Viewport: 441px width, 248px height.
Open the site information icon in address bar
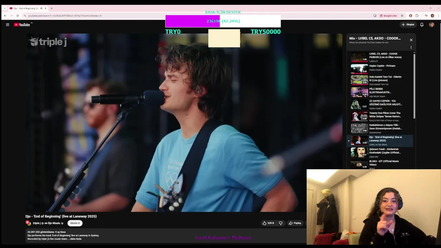click(x=25, y=15)
